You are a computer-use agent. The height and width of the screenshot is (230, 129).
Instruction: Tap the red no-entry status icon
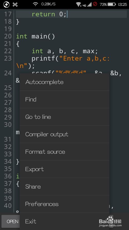click(95, 4)
